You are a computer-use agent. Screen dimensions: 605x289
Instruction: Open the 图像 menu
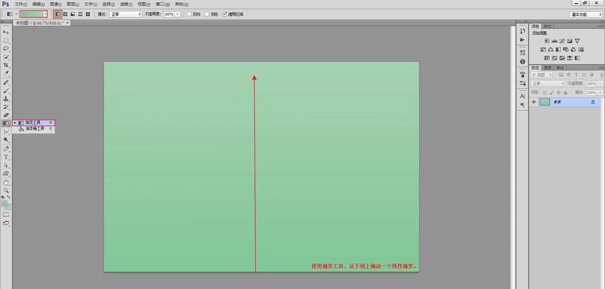(x=56, y=4)
